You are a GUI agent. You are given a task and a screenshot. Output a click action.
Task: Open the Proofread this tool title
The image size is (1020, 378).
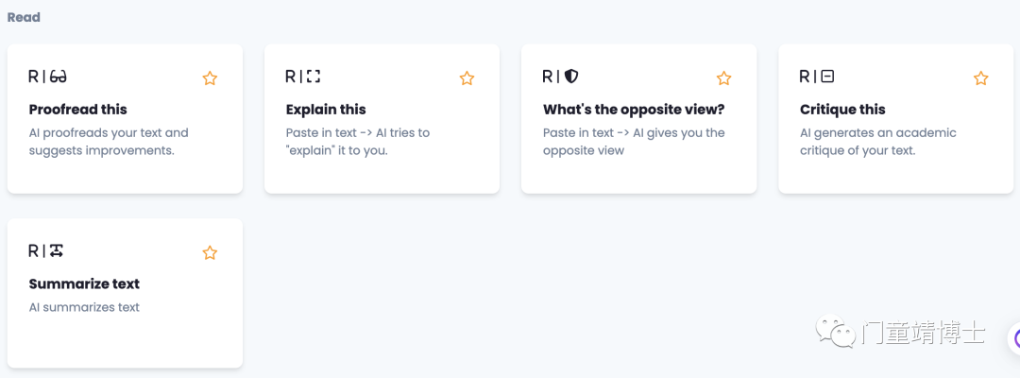click(78, 110)
